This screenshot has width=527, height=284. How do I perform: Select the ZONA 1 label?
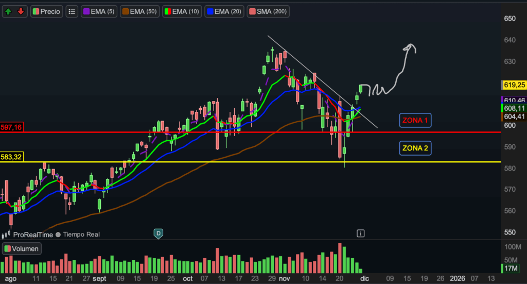click(x=415, y=121)
